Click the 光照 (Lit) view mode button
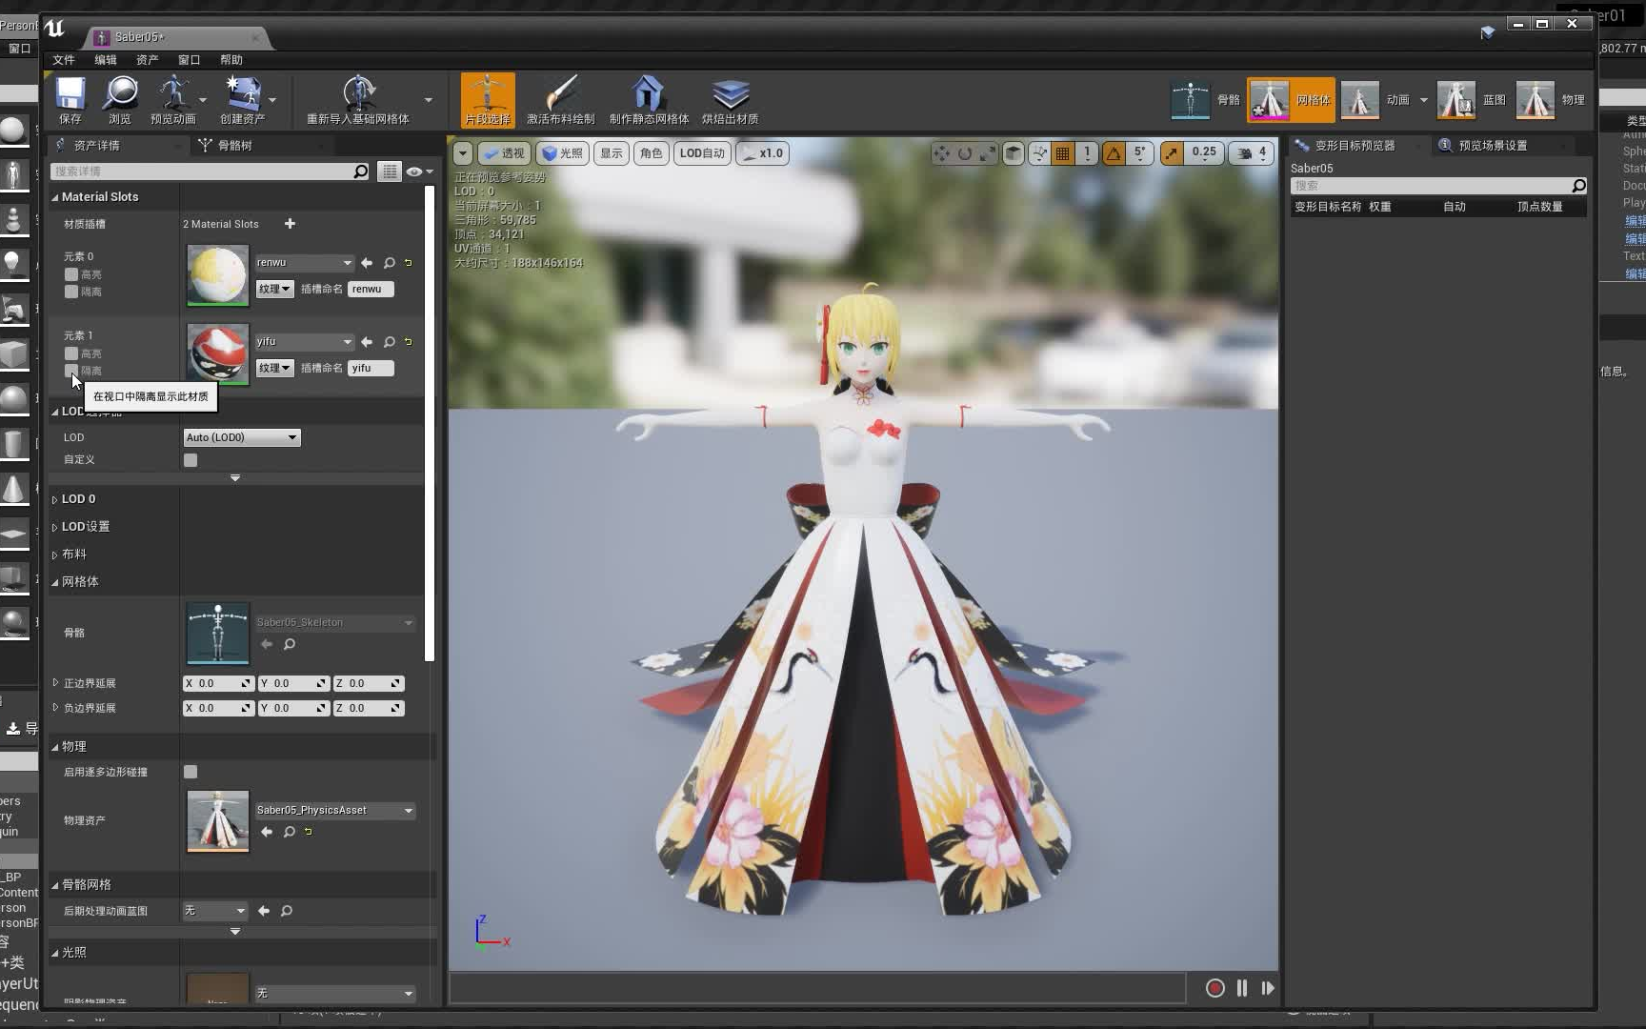Image resolution: width=1646 pixels, height=1029 pixels. tap(562, 153)
